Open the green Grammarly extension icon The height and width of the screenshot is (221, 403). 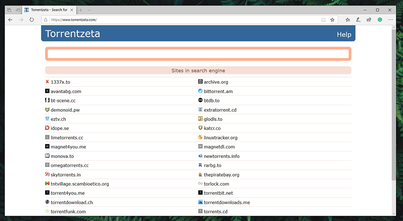click(x=380, y=20)
